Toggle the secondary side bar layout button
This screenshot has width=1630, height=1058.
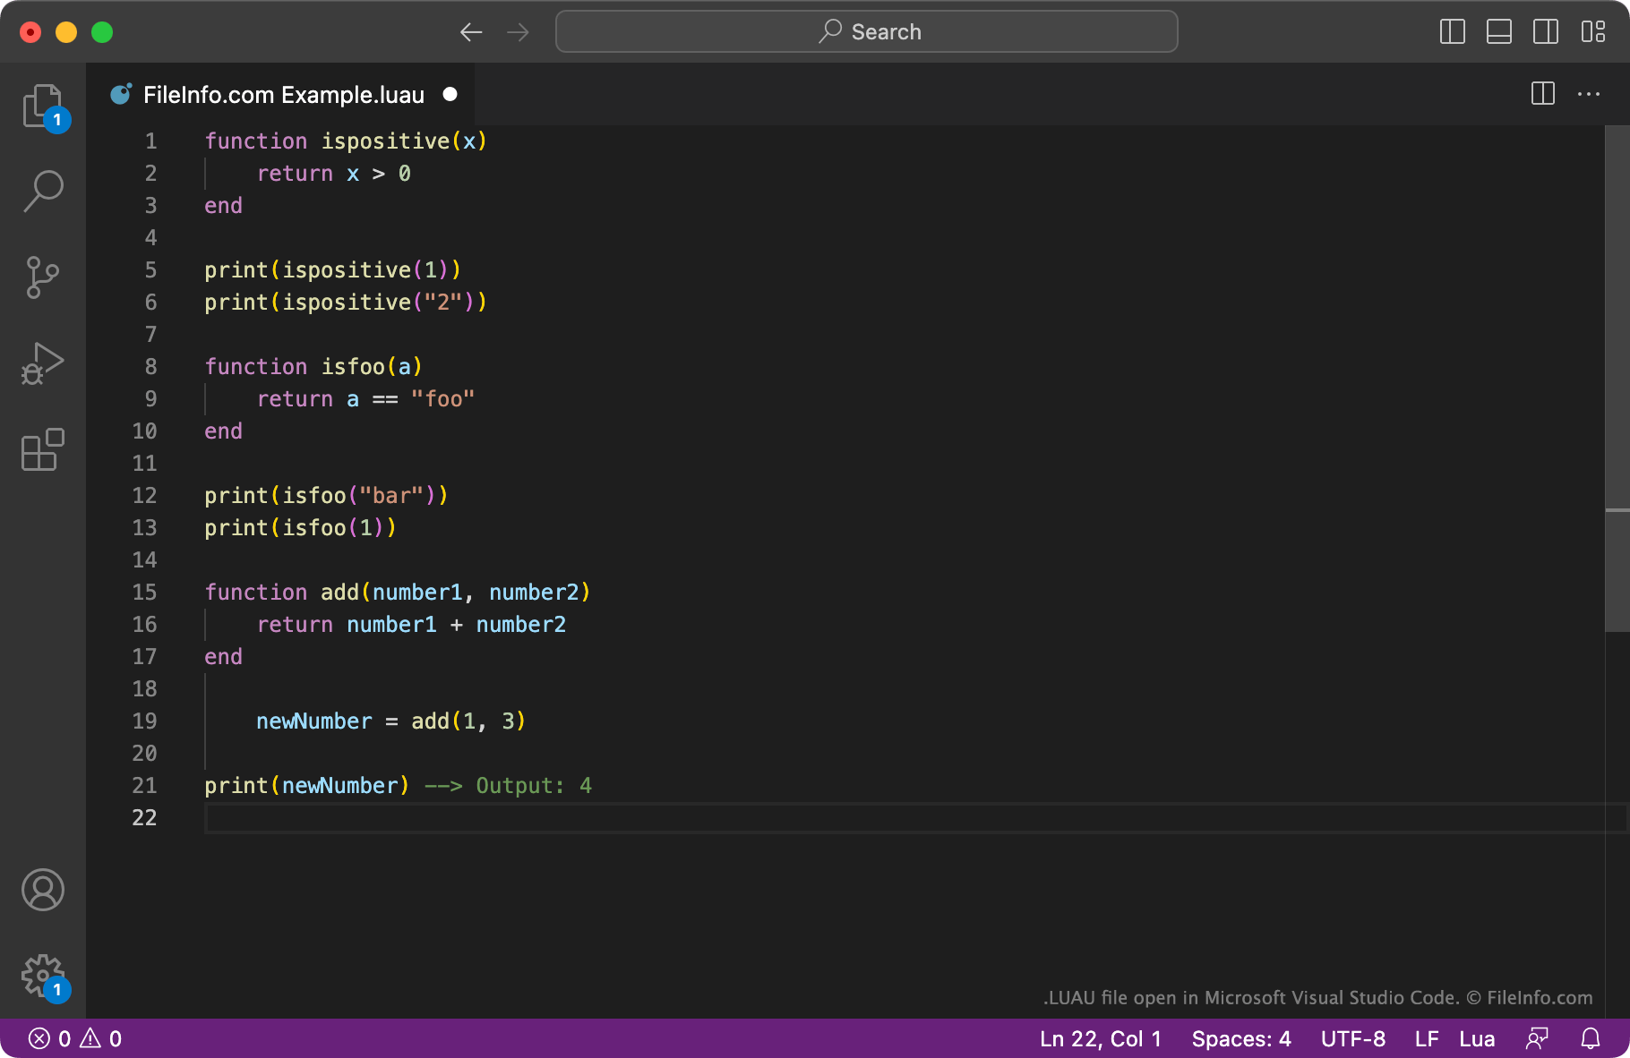point(1545,32)
